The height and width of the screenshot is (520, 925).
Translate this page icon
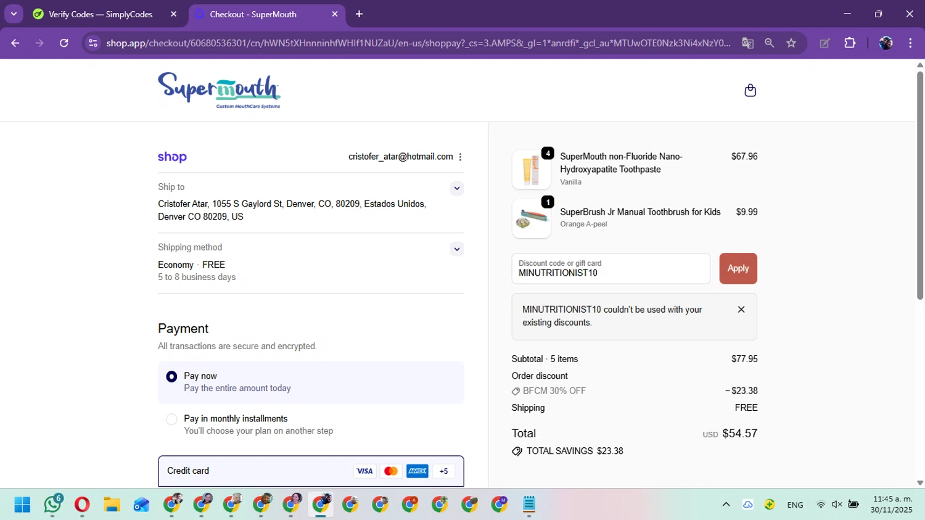(747, 43)
